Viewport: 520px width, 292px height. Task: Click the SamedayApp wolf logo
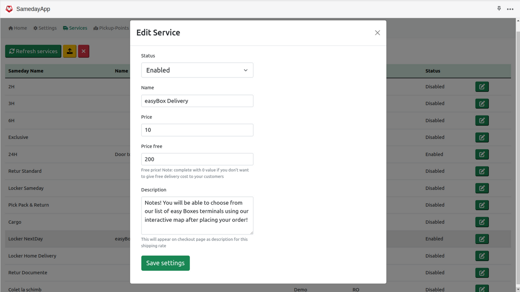[x=9, y=9]
